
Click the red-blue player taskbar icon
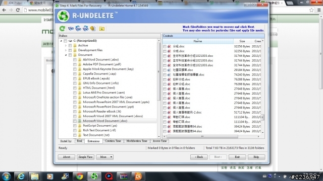coord(109,176)
